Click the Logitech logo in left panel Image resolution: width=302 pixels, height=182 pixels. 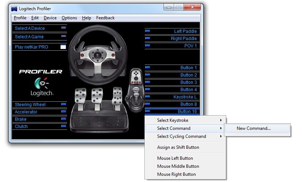42,87
